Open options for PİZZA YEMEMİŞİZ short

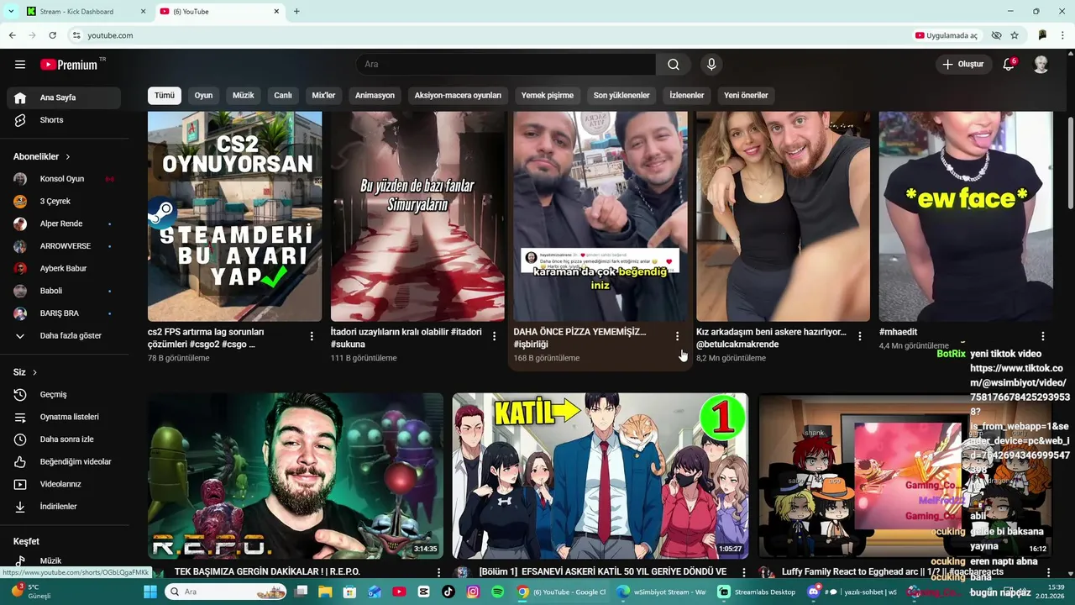677,336
